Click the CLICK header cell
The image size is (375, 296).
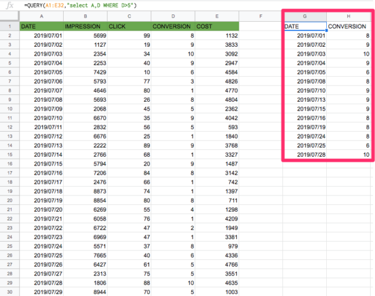click(x=129, y=26)
